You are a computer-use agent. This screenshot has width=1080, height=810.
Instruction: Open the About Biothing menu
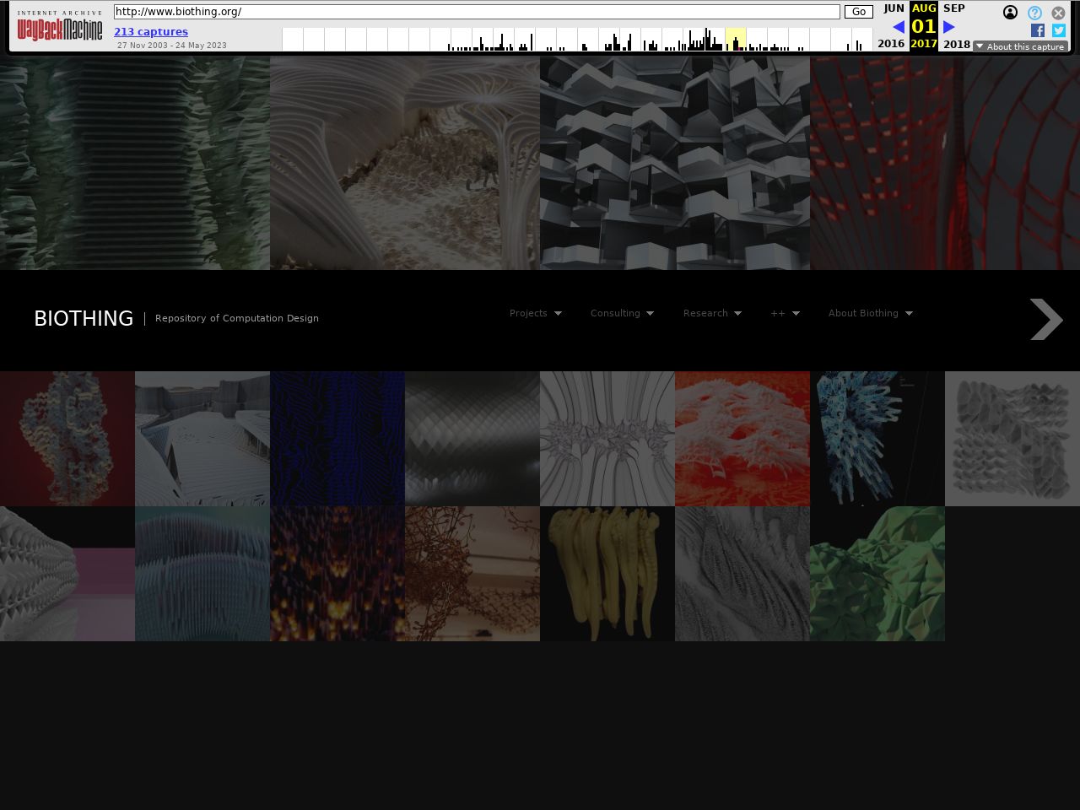pyautogui.click(x=870, y=313)
